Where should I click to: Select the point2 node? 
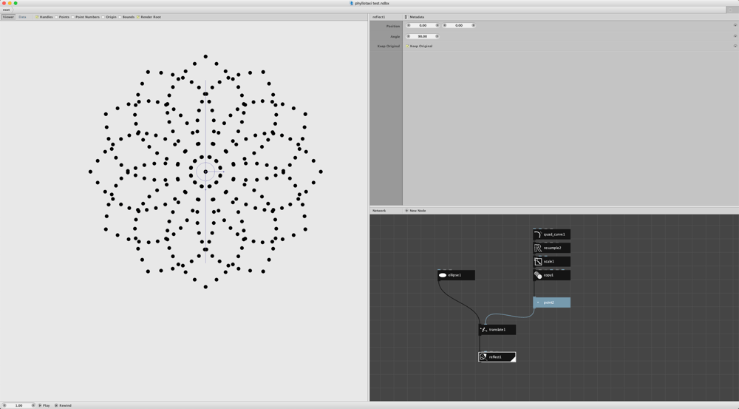pos(552,302)
